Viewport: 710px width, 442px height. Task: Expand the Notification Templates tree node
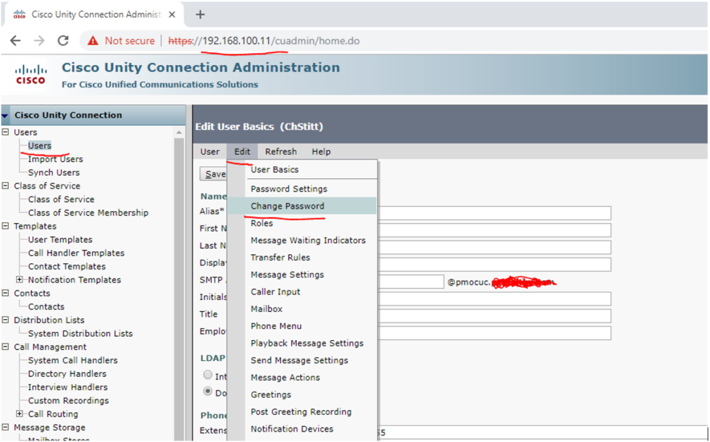pyautogui.click(x=20, y=279)
